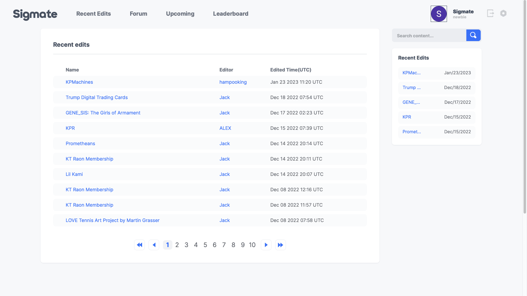This screenshot has width=527, height=296.
Task: Jump to the first page of results
Action: click(x=140, y=245)
